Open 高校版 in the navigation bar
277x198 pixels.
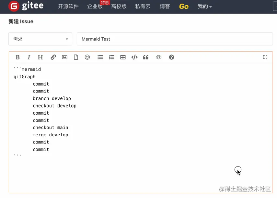119,6
